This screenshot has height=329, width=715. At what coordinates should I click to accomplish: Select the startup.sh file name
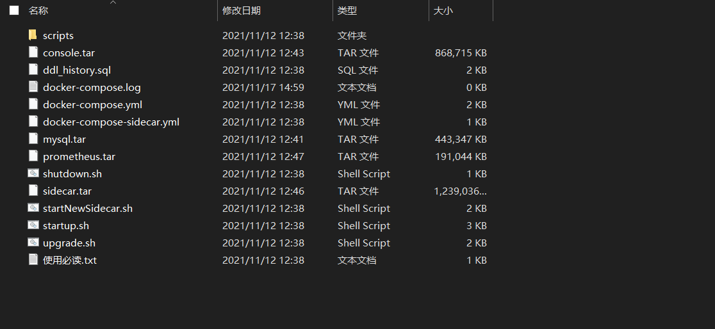coord(66,225)
